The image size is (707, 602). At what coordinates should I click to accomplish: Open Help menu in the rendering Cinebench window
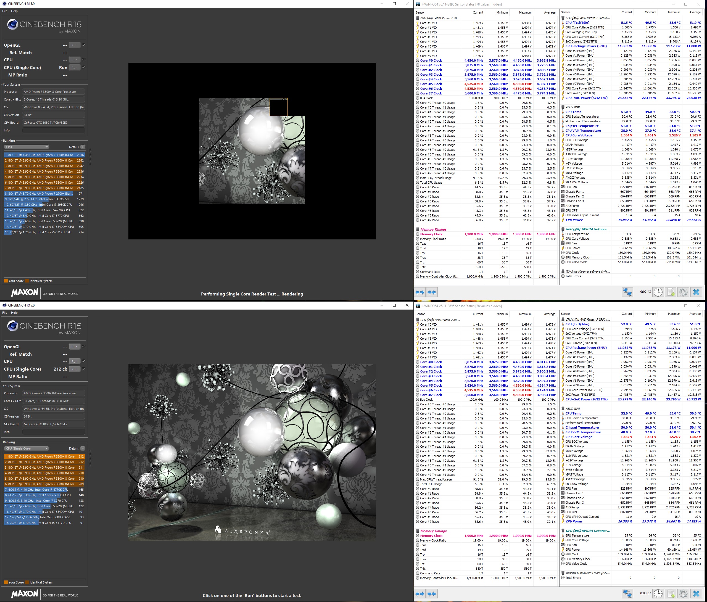14,11
